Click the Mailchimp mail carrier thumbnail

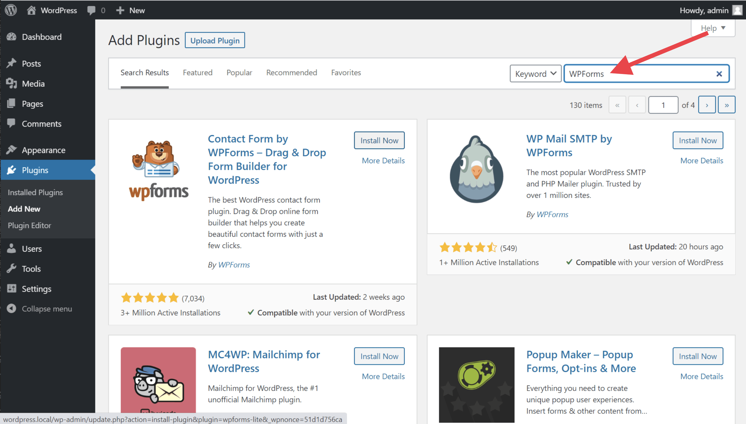coord(158,380)
